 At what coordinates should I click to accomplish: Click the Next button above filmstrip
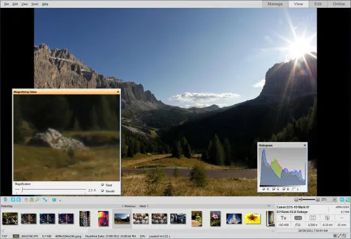[x=144, y=206]
